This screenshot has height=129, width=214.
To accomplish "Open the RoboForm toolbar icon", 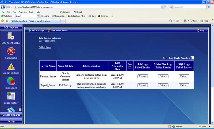I will 2,16.
